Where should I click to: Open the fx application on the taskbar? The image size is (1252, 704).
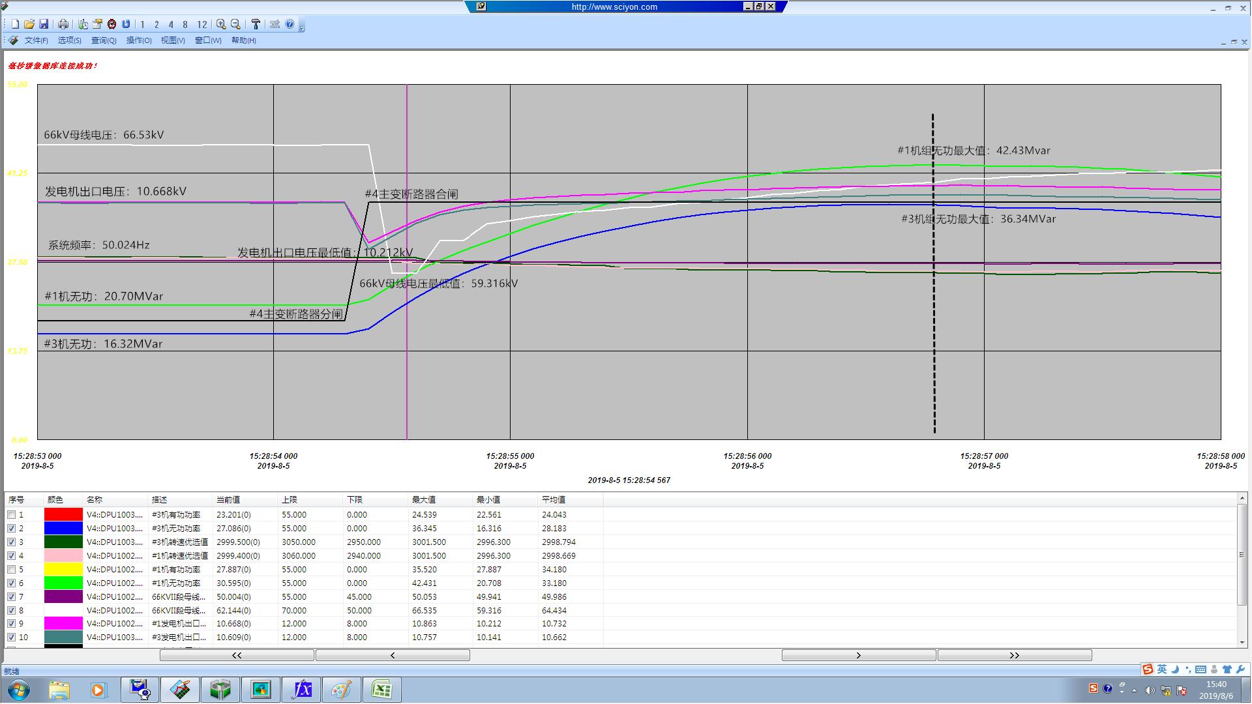tap(301, 690)
